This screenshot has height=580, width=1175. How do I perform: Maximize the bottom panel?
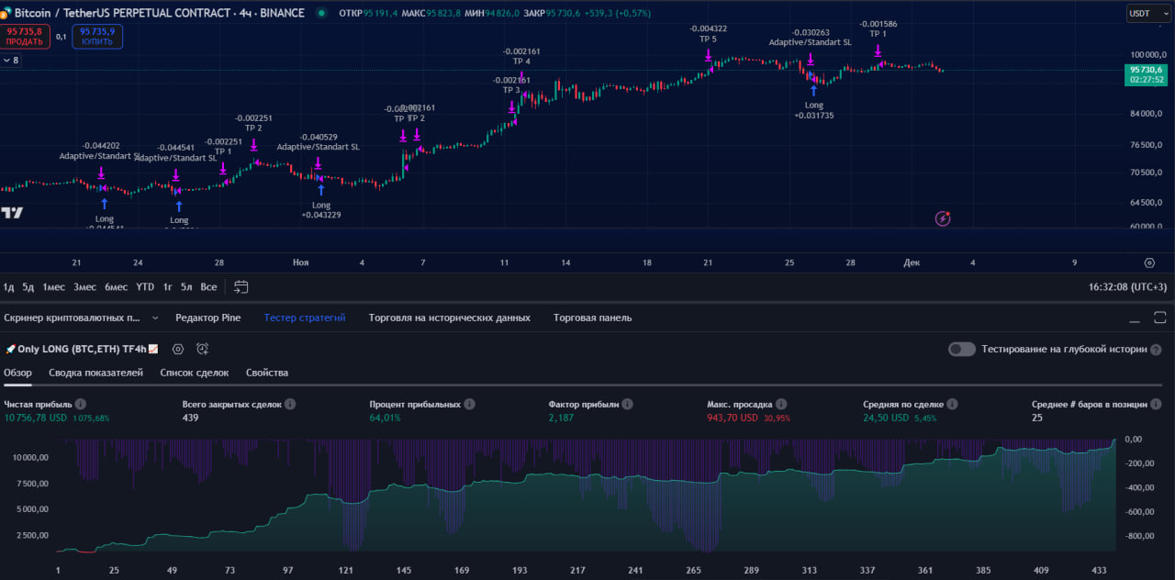coord(1160,318)
